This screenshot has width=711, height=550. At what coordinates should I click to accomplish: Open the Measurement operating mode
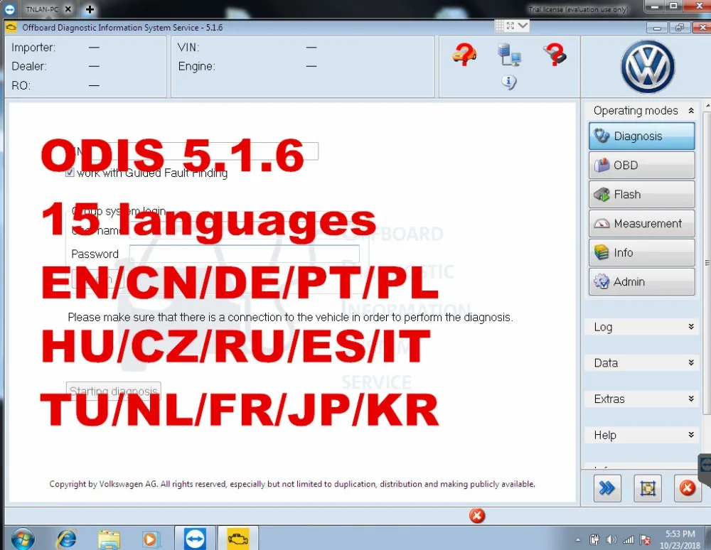coord(641,223)
